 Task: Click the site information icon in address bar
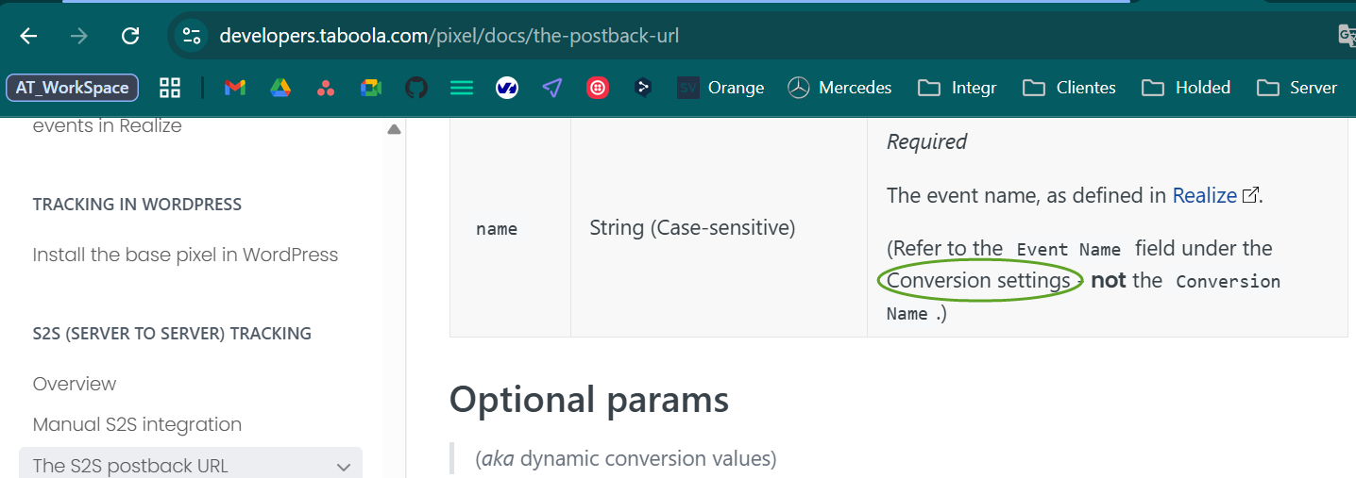(x=193, y=36)
